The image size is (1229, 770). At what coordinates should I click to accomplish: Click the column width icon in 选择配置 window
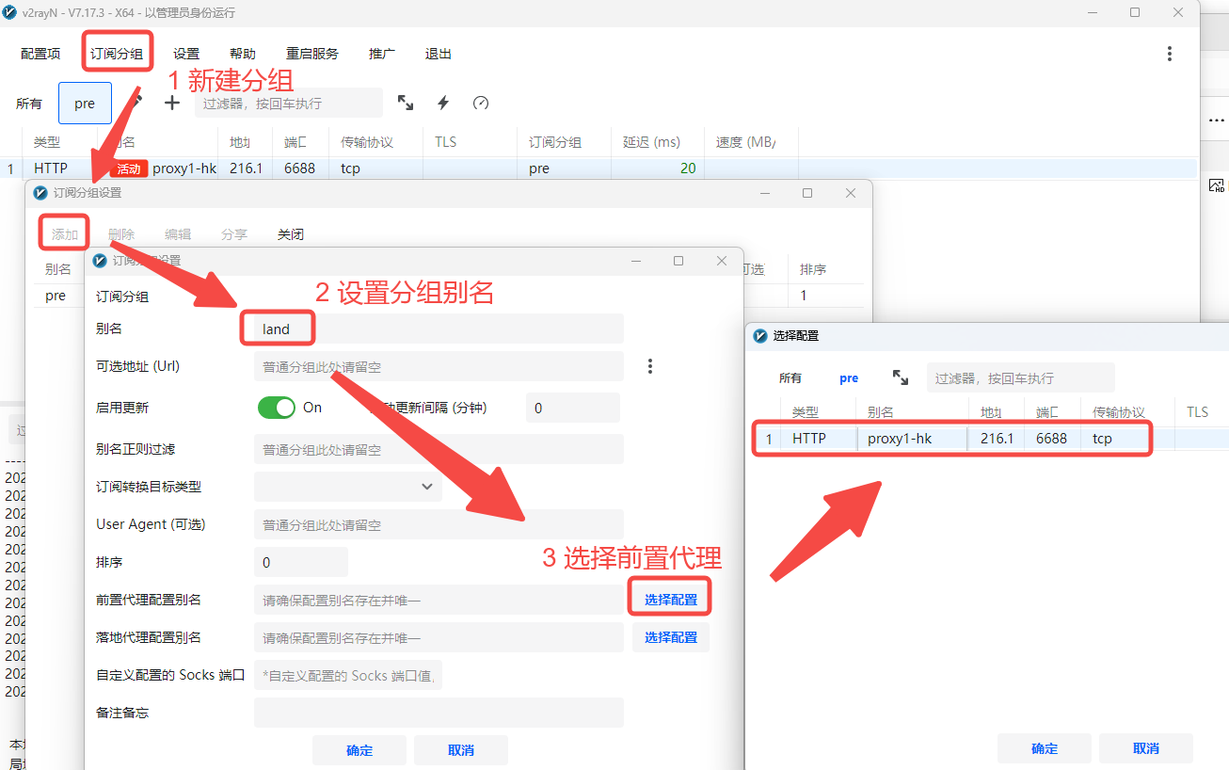[901, 377]
